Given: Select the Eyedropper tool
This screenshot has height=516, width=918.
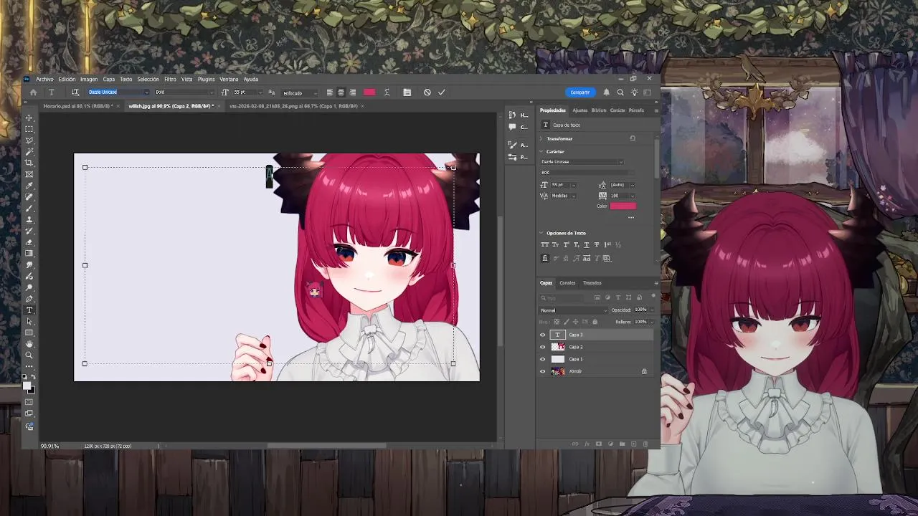Looking at the screenshot, I should point(29,186).
